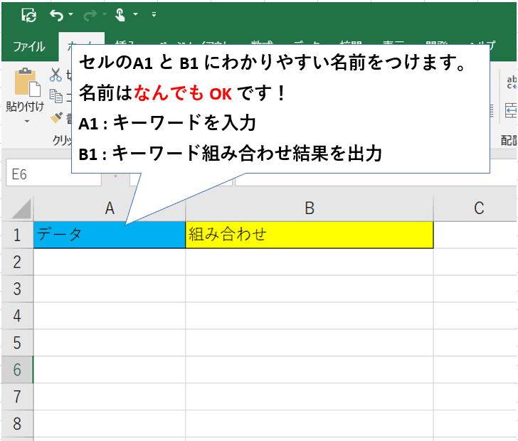Screen dimensions: 518x441
Task: Open the dropdown arrow under 貼り付け
Action: pos(26,122)
